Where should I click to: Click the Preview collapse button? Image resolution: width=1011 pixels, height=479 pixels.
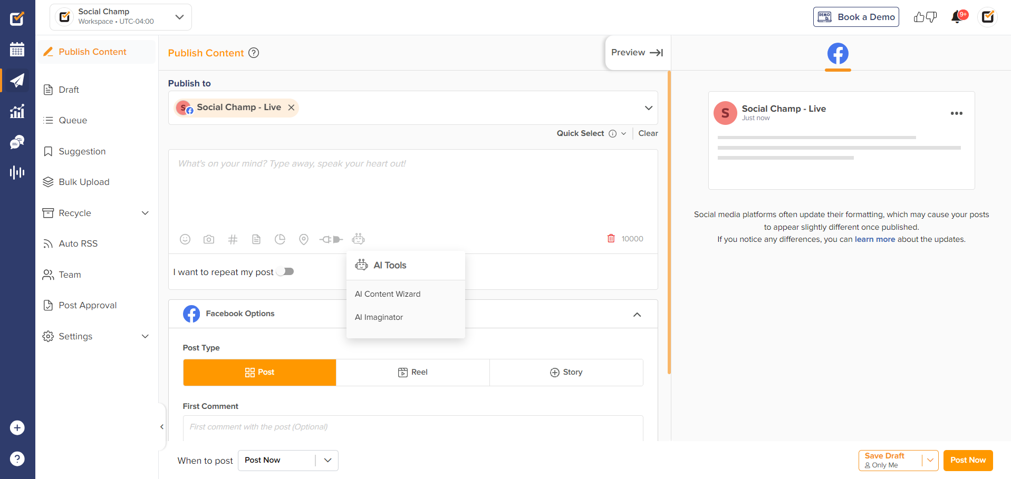[637, 53]
